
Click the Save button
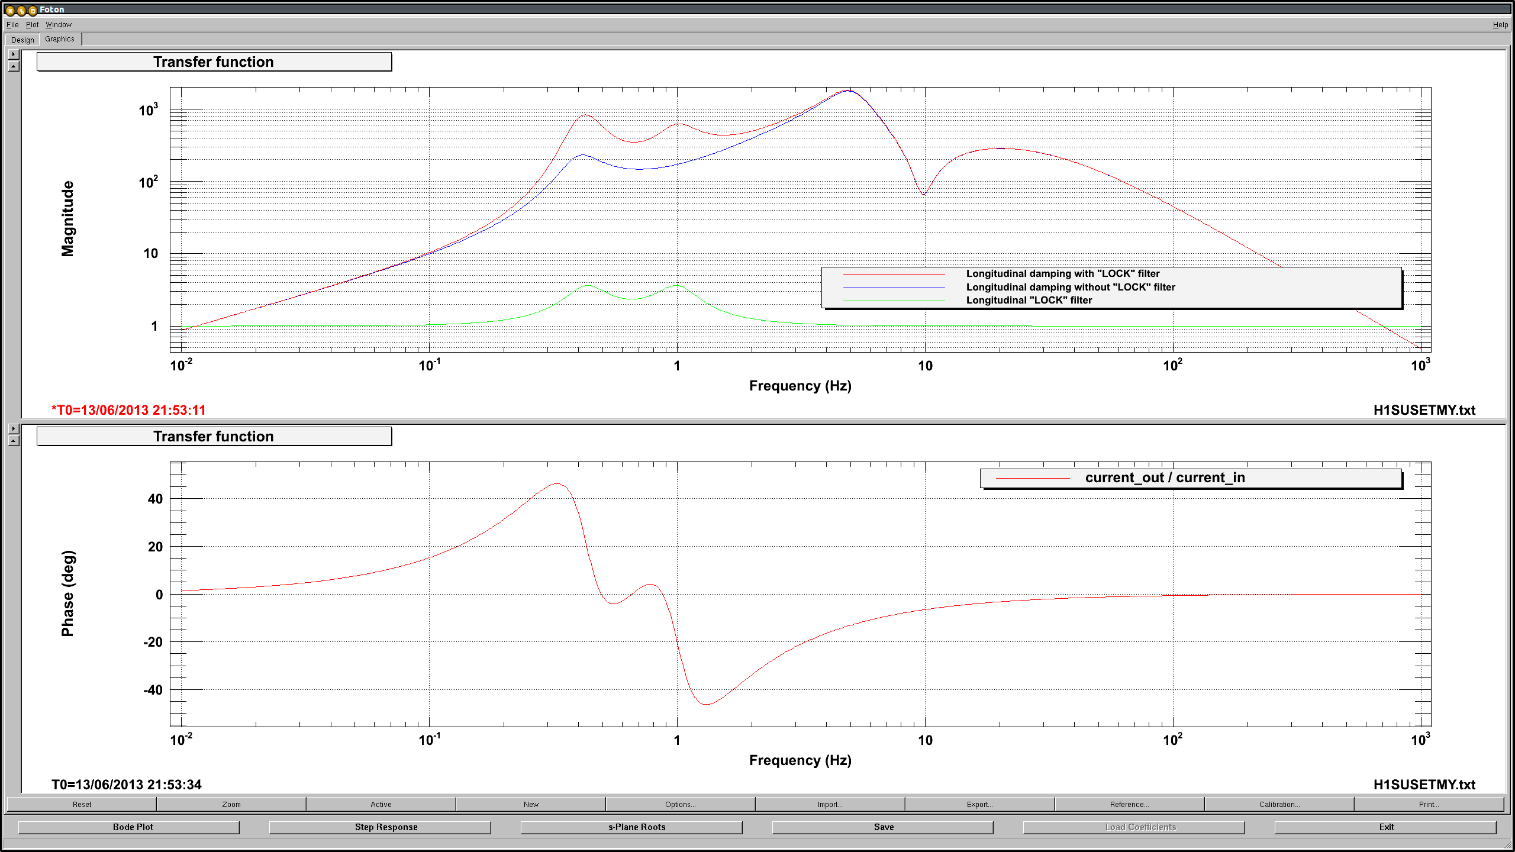[883, 827]
